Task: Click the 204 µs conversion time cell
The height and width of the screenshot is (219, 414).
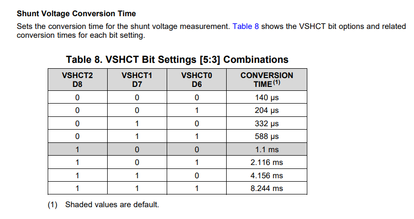Action: pos(266,110)
